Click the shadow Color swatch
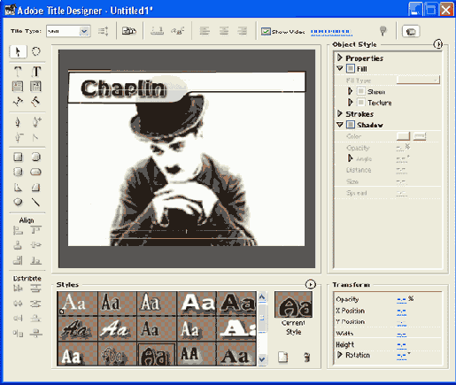Screen dimensions: 456x385 point(403,136)
